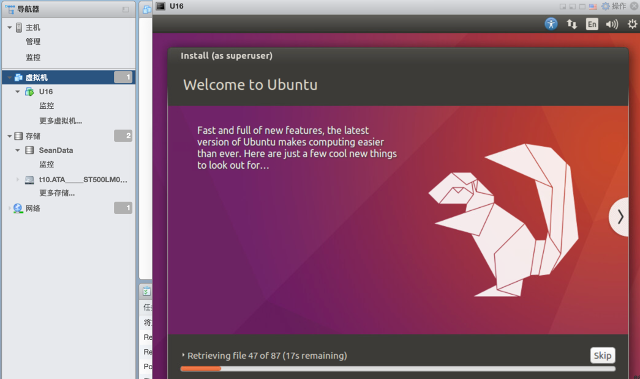
Task: Click the 更多存储... link
Action: pos(57,193)
